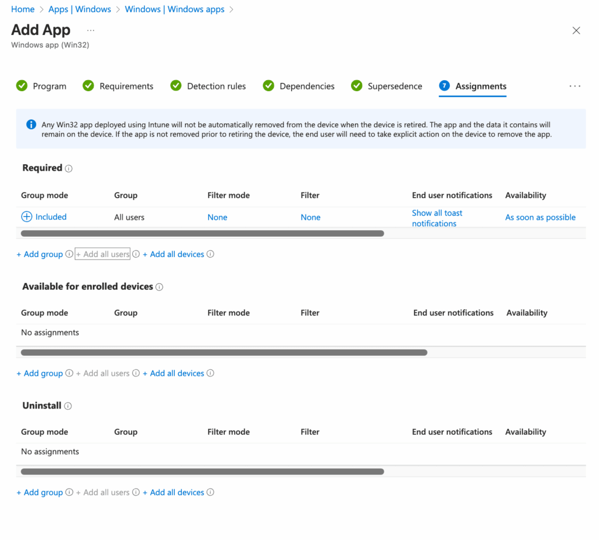599x540 pixels.
Task: Open the Windows | Windows apps breadcrumb
Action: pos(174,9)
